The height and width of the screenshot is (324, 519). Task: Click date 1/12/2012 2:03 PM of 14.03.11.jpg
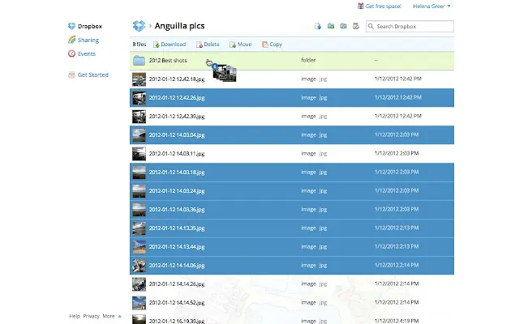point(397,153)
